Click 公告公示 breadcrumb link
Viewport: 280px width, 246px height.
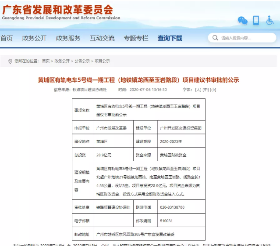[x=82, y=61]
